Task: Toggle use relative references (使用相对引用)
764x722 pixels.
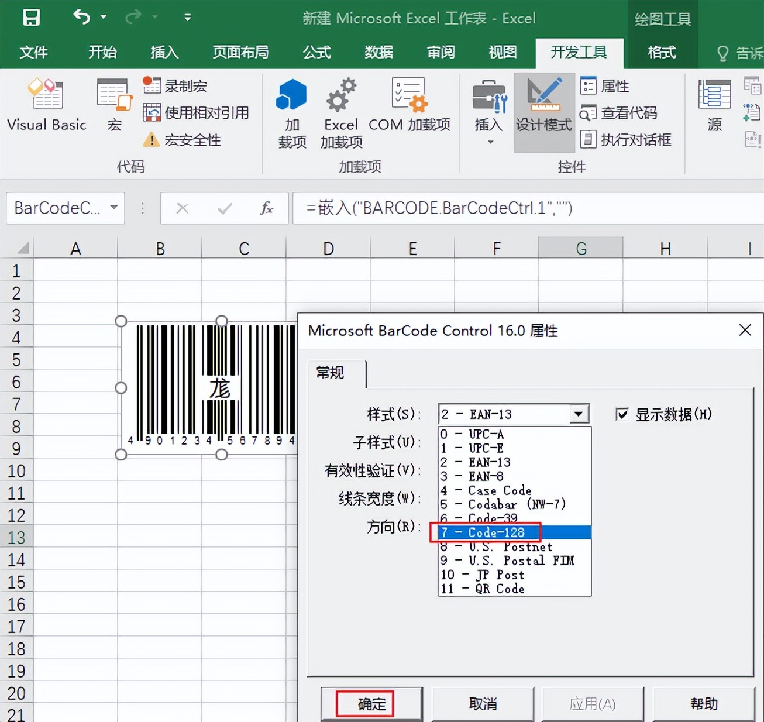Action: (197, 112)
